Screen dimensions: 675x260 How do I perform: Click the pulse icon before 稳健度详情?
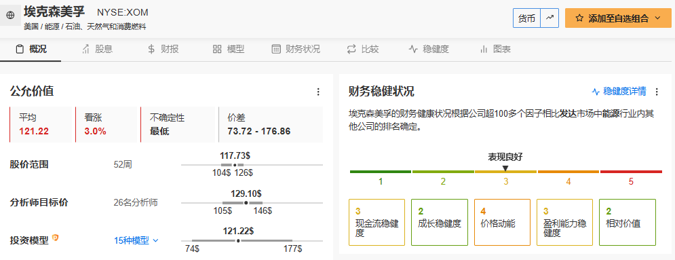point(596,91)
